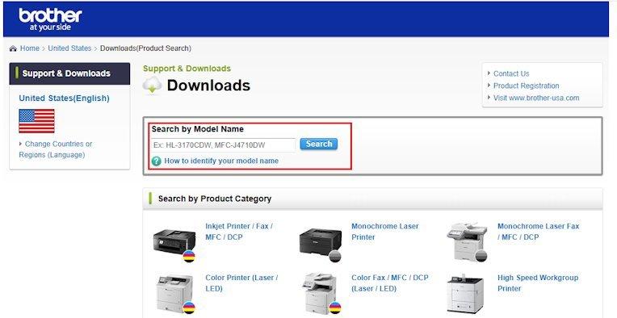This screenshot has height=318, width=617.
Task: Open High Speed Workgroup Printer category link
Action: click(538, 283)
